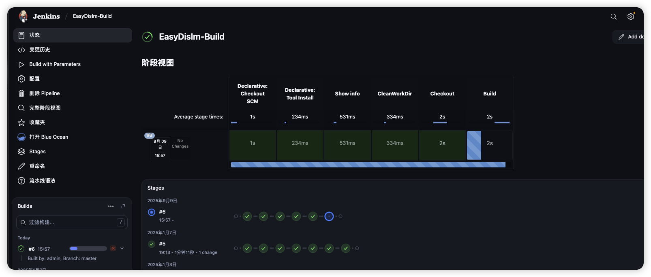Click the 删除 Pipeline trash icon

click(21, 93)
